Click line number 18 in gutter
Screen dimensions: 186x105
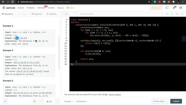tap(66, 64)
